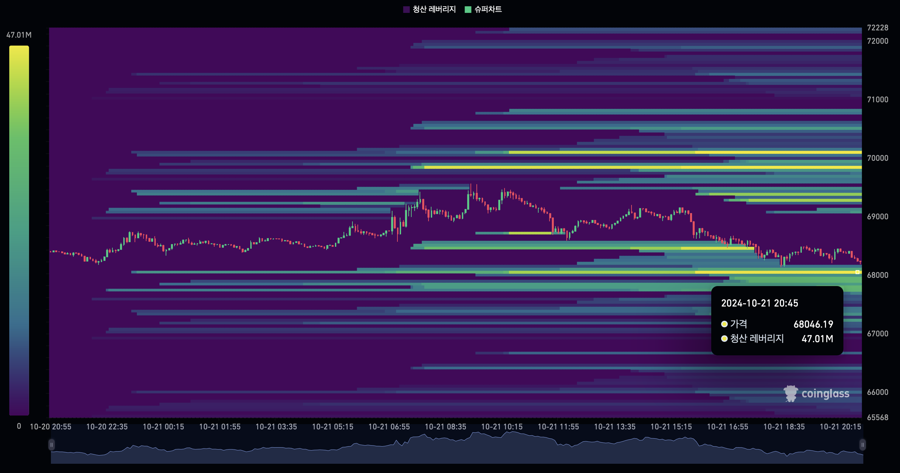Click the tooltip date 2024-10-21 20:45
The height and width of the screenshot is (473, 900).
[759, 303]
